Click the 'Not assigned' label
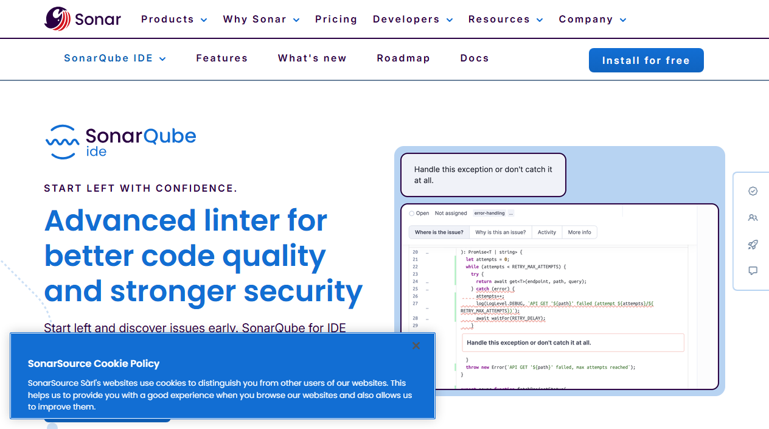 tap(451, 214)
